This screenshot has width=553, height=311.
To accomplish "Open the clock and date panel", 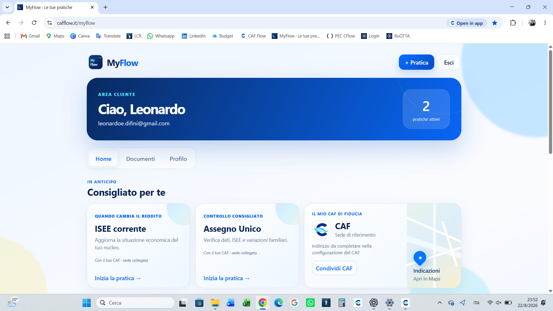I will 527,303.
